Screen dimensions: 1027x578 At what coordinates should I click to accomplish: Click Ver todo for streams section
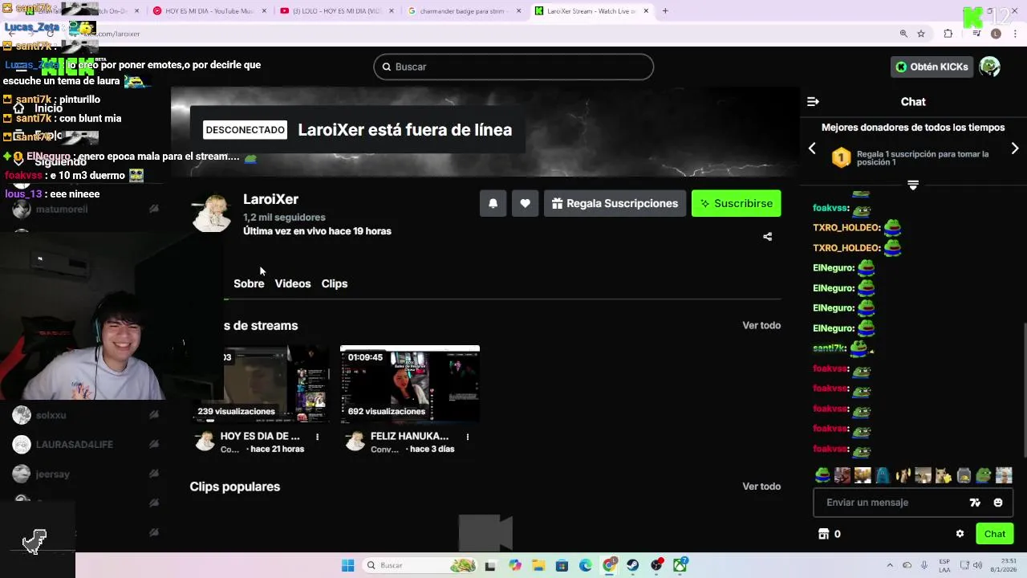pyautogui.click(x=761, y=325)
